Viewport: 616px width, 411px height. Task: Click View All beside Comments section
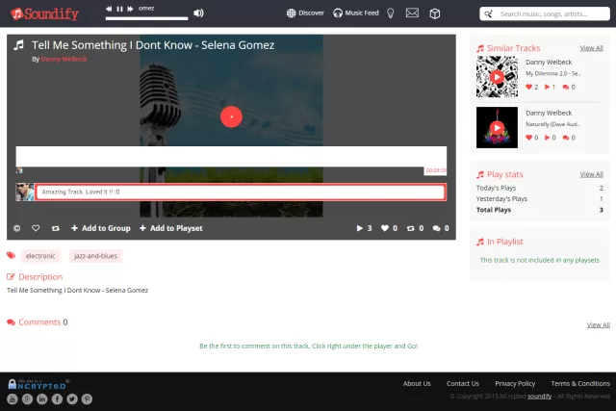pos(599,325)
